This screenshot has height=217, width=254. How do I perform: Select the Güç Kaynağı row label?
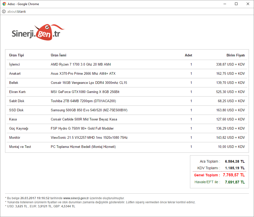(19, 129)
